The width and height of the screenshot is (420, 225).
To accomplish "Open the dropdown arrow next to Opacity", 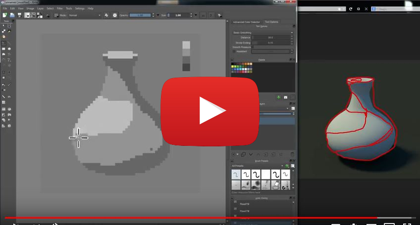I will pyautogui.click(x=157, y=15).
